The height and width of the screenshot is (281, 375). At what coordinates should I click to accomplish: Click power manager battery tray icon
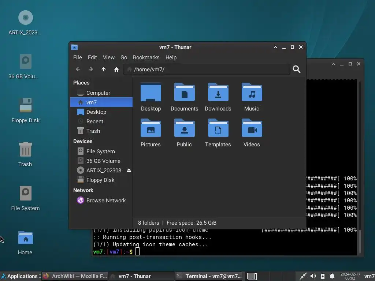point(323,276)
